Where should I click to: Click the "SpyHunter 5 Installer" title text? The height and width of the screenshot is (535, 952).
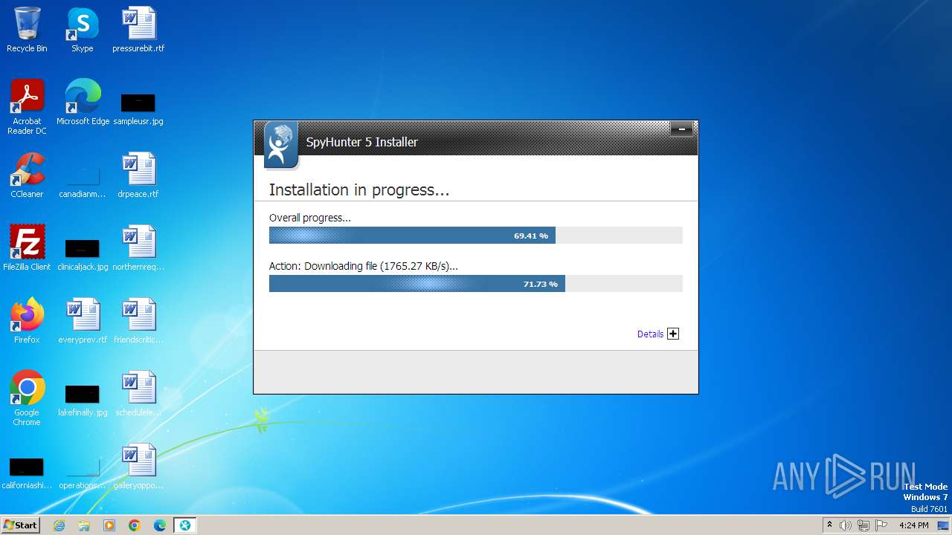click(362, 142)
